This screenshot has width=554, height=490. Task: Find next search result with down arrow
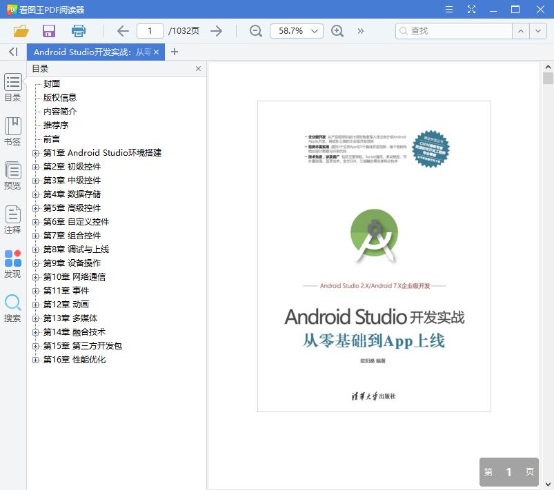point(538,31)
